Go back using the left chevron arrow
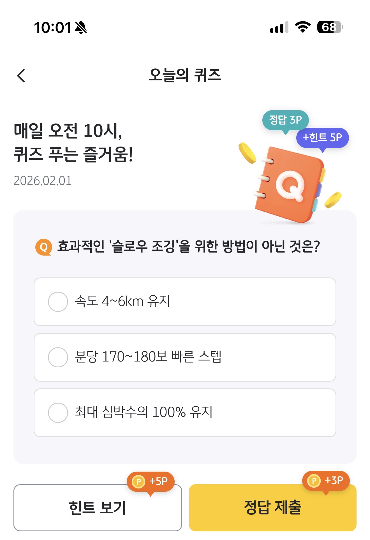This screenshot has width=370, height=540. (x=21, y=76)
